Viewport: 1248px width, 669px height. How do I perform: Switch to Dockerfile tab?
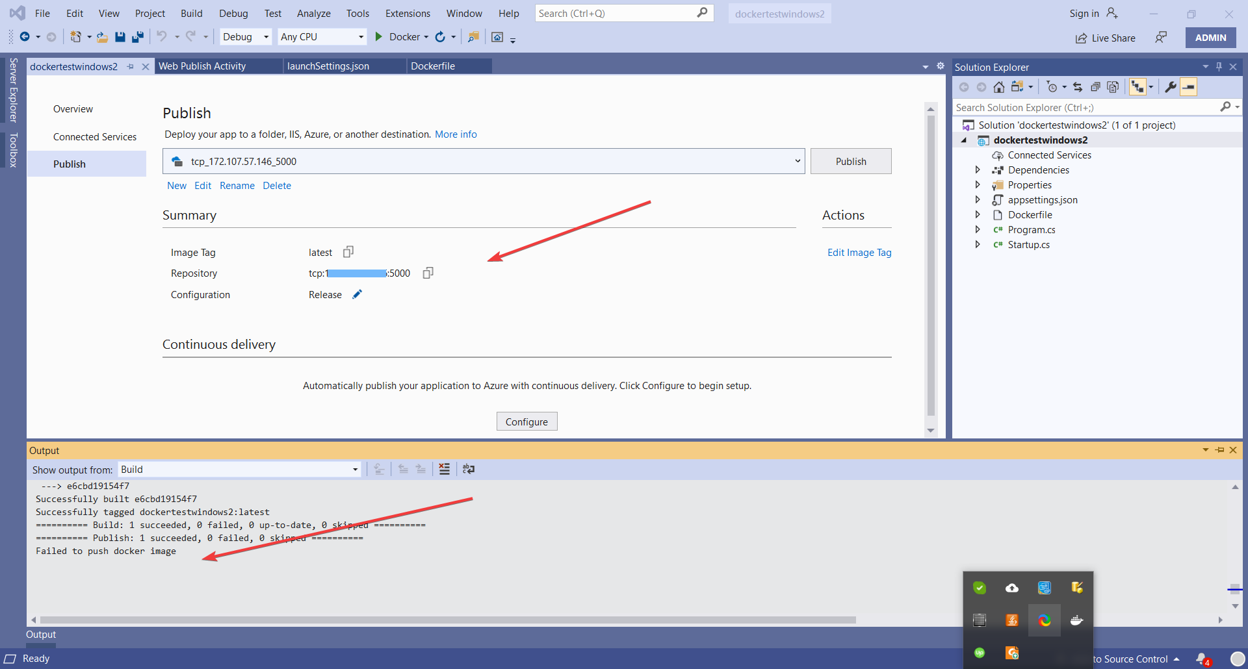click(448, 66)
